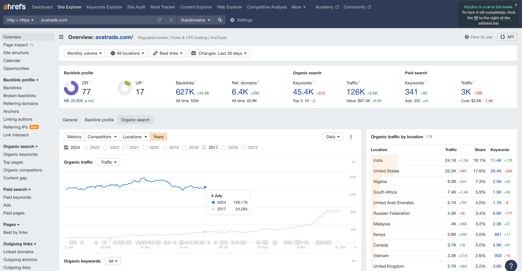Click the Google update marker near 23 Feb
This screenshot has width=522, height=271.
pos(105,243)
